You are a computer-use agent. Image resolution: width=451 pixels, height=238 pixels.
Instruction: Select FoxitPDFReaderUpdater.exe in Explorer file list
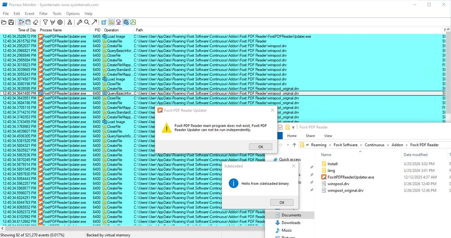350,177
